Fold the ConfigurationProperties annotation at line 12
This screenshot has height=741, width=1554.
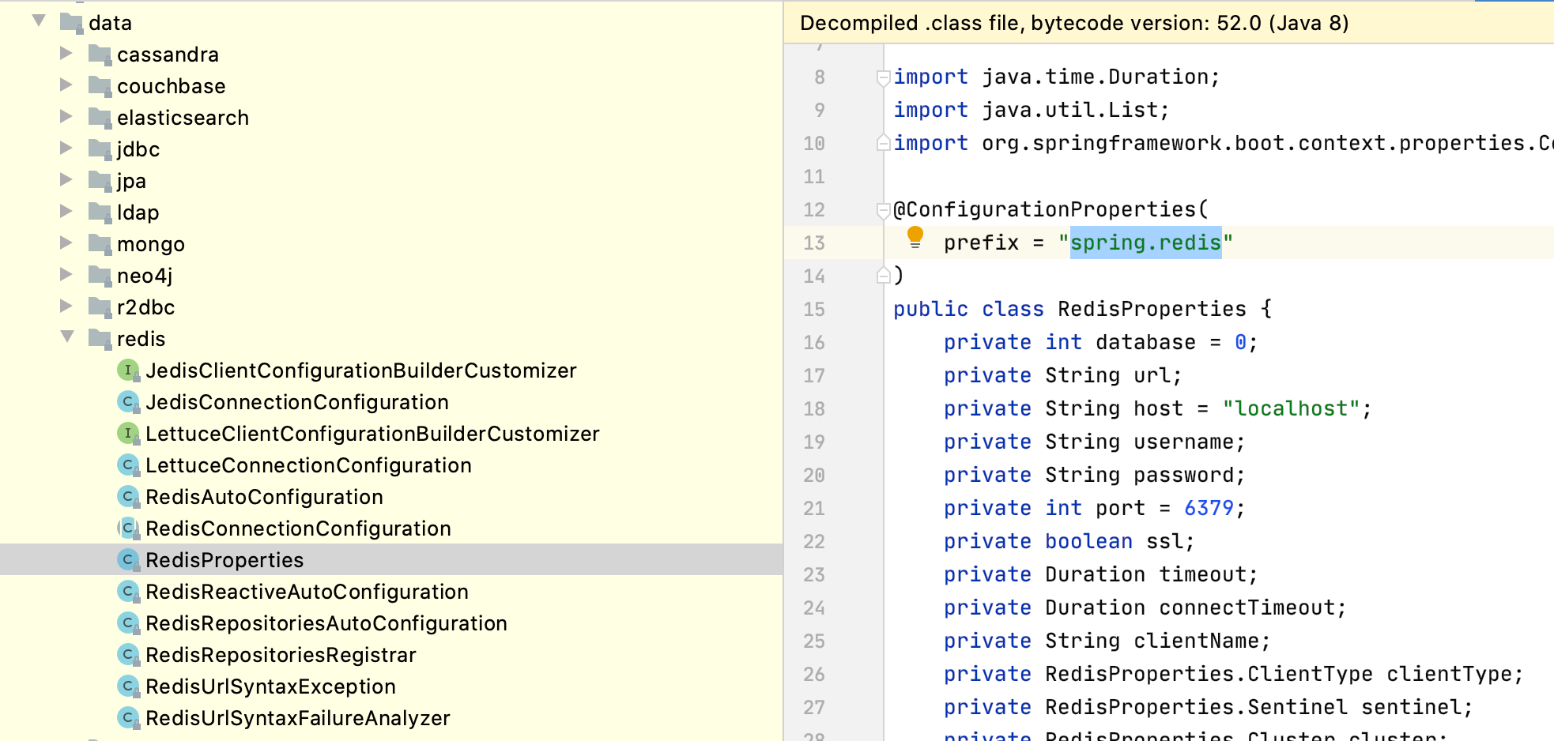coord(883,210)
